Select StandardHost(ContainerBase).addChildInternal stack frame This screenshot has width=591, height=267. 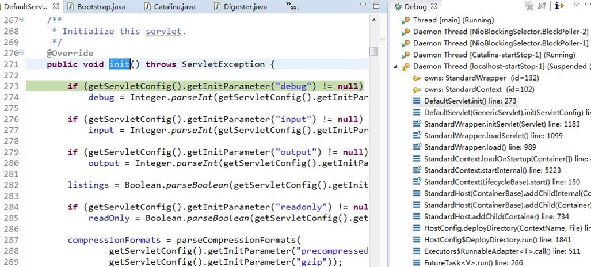pos(508,193)
